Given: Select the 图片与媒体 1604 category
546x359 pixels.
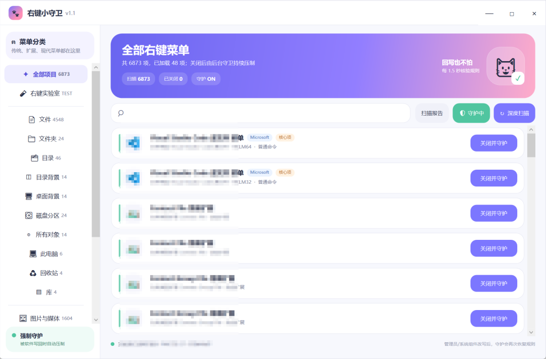Looking at the screenshot, I should 46,318.
